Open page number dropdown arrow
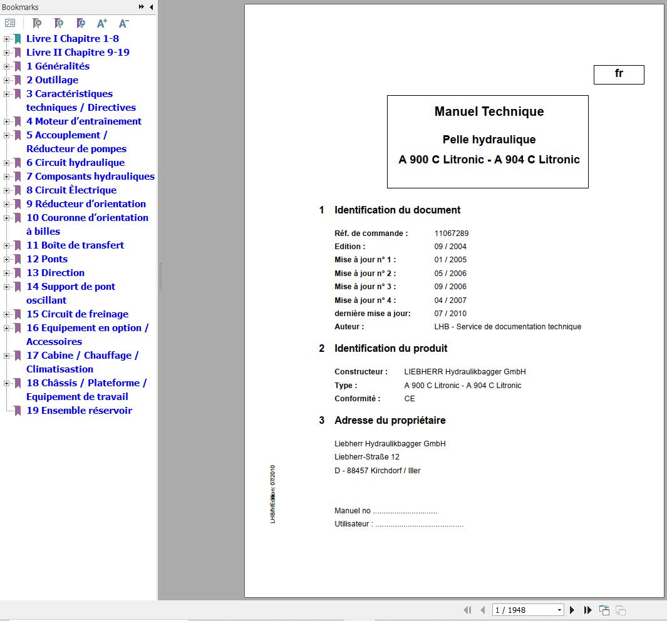This screenshot has height=621, width=667. [x=559, y=610]
